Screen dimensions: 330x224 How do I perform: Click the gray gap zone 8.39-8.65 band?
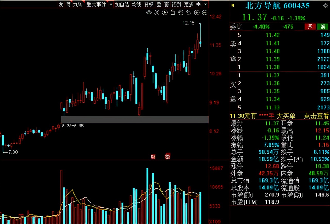[135, 119]
